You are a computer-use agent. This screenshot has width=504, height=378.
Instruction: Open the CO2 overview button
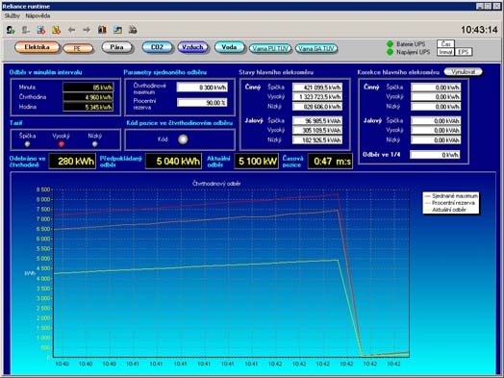click(157, 47)
